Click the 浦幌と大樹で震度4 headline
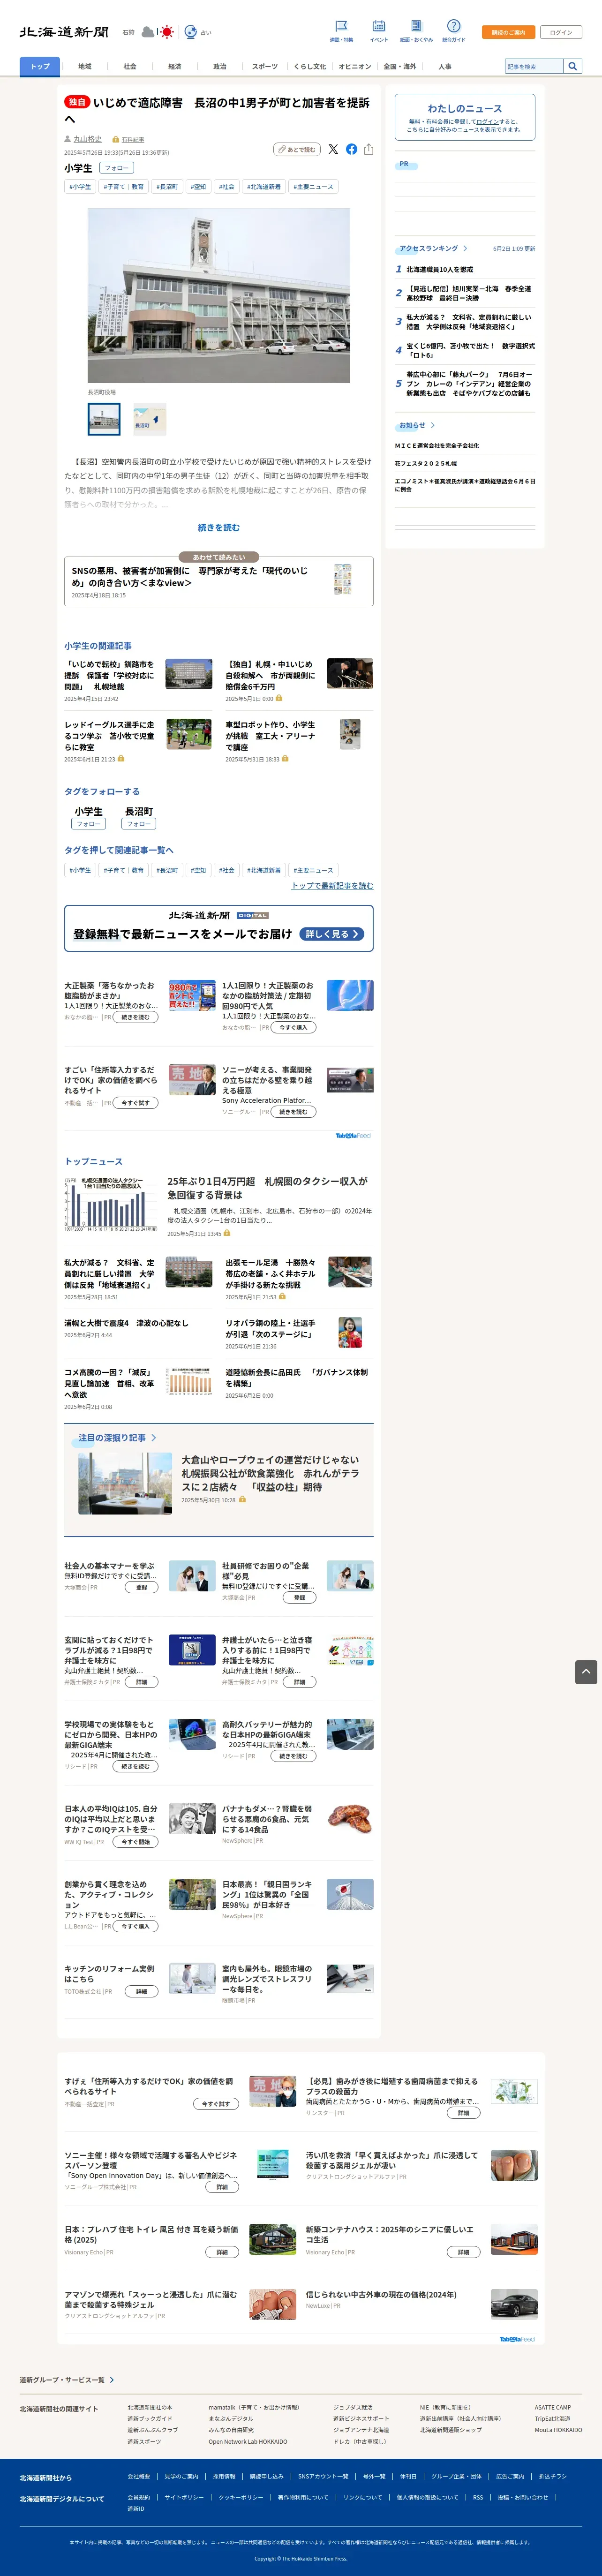 click(126, 1323)
